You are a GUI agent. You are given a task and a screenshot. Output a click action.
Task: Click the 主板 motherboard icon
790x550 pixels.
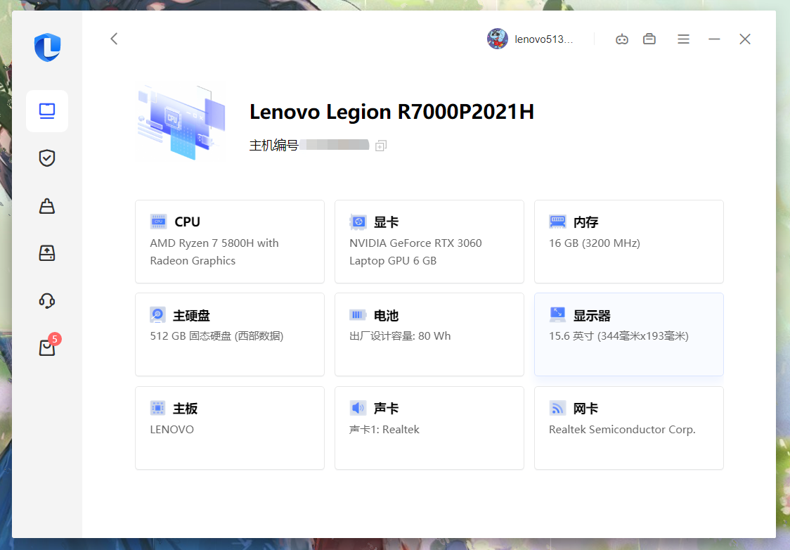tap(157, 408)
